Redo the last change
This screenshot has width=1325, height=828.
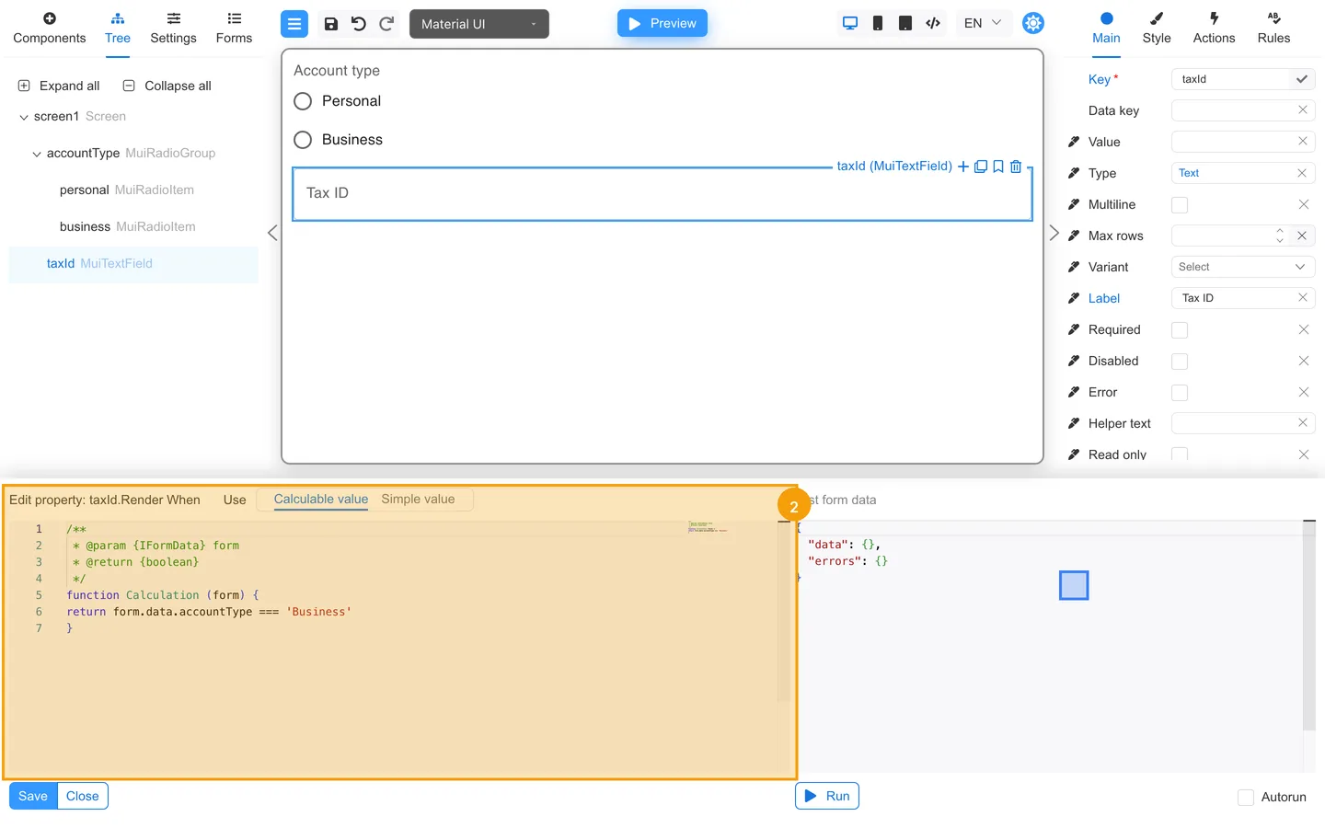[x=386, y=24]
